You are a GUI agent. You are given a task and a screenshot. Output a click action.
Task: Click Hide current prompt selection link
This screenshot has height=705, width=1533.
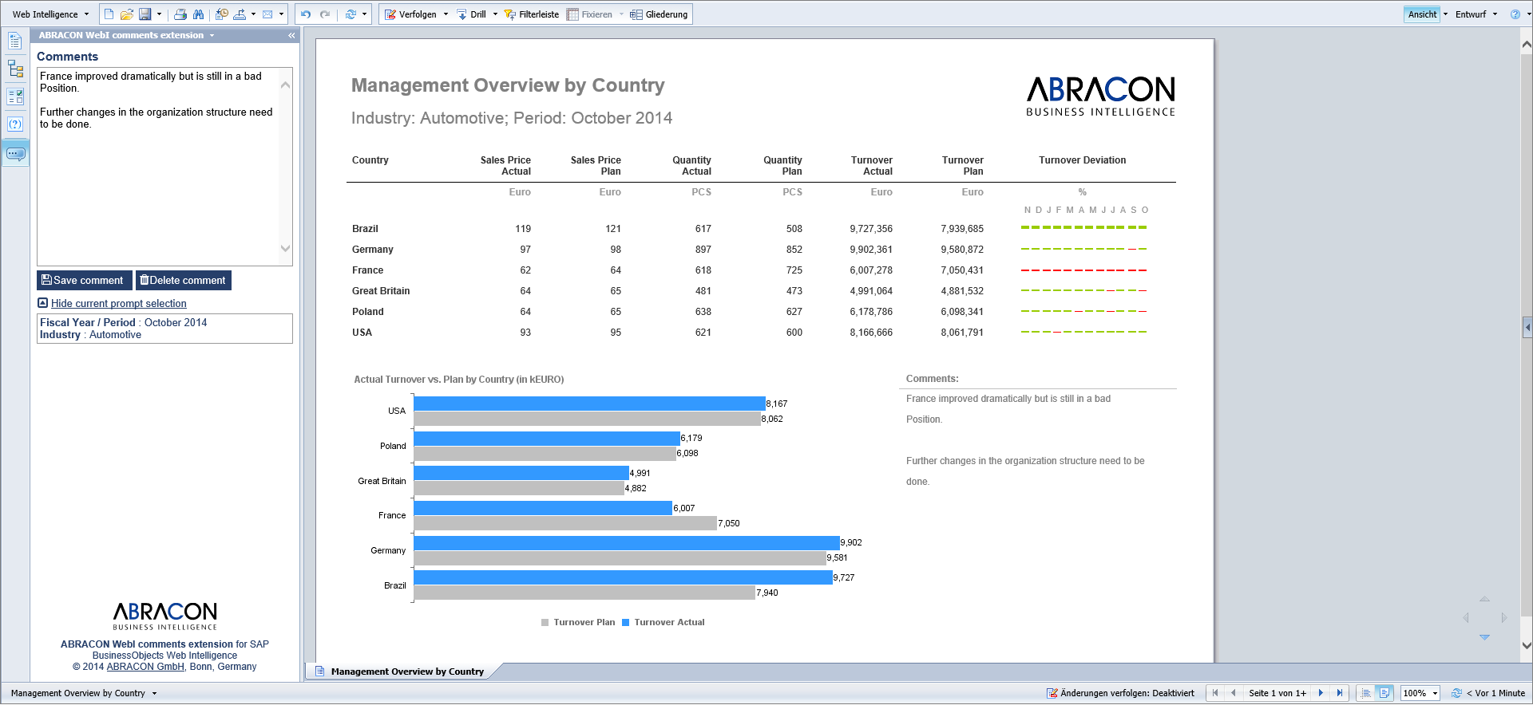pyautogui.click(x=118, y=304)
